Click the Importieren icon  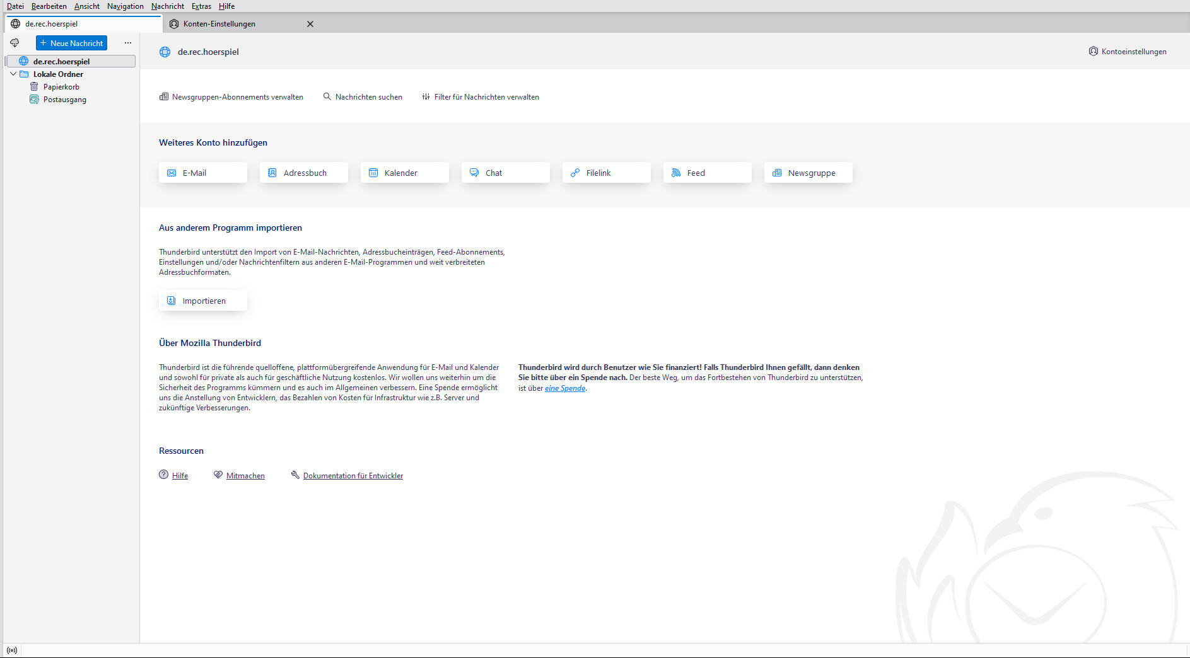(172, 301)
